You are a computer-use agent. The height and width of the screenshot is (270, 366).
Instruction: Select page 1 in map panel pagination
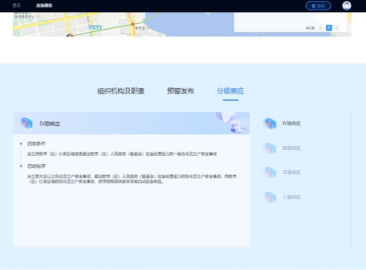[329, 28]
